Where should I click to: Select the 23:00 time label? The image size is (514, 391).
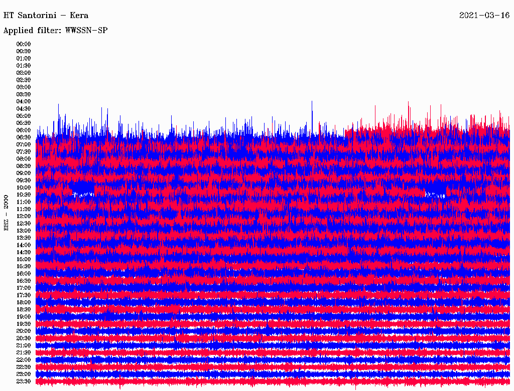24,374
